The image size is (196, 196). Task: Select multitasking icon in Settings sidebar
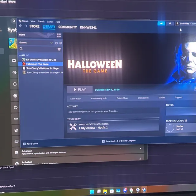pos(17,141)
